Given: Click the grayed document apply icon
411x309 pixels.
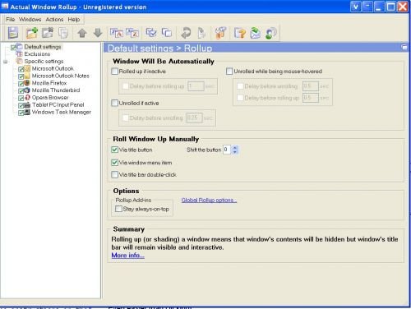Looking at the screenshot, I should (201, 33).
